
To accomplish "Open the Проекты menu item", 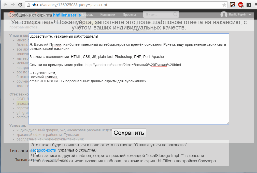I will tap(129, 14).
